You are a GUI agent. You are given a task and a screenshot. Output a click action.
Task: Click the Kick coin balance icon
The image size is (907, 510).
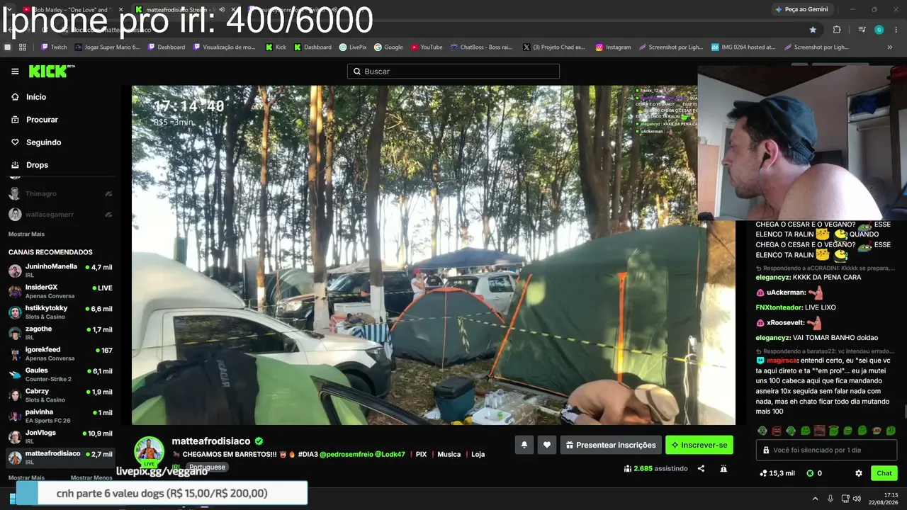(x=811, y=473)
